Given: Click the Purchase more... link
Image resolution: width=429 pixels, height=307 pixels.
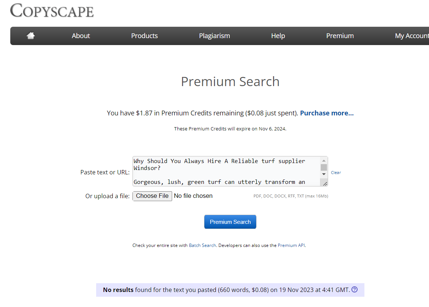Looking at the screenshot, I should pyautogui.click(x=327, y=113).
